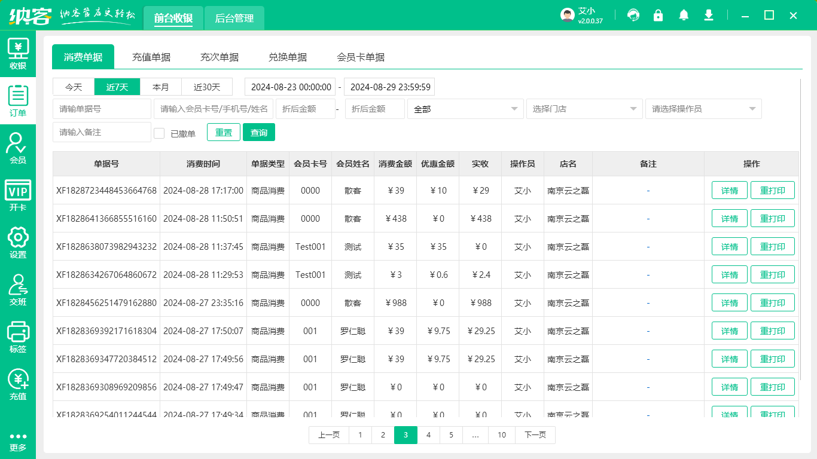Open the 充值 recharge sidebar icon
The height and width of the screenshot is (459, 817).
point(18,384)
